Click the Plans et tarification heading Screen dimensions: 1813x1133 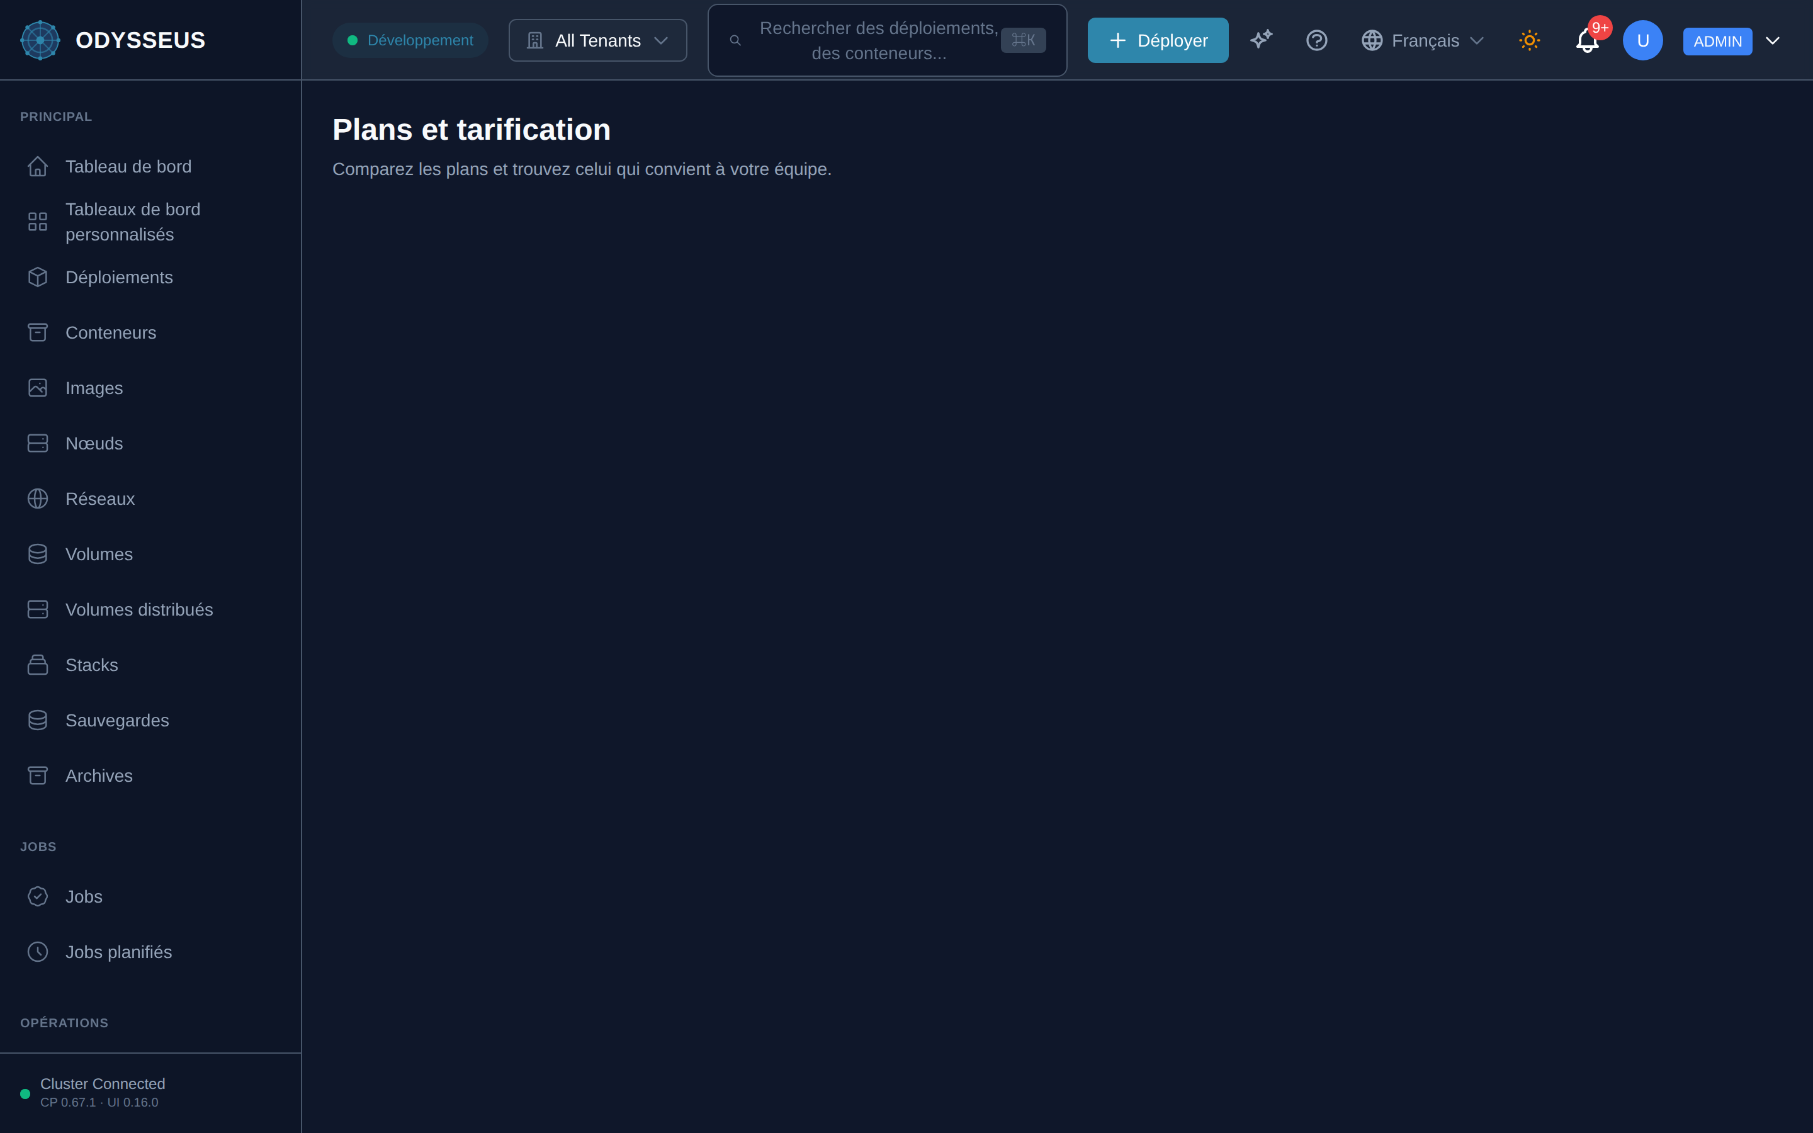[472, 130]
